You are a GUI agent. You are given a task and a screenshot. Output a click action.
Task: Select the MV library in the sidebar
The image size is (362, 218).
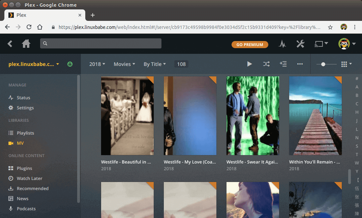coord(20,143)
